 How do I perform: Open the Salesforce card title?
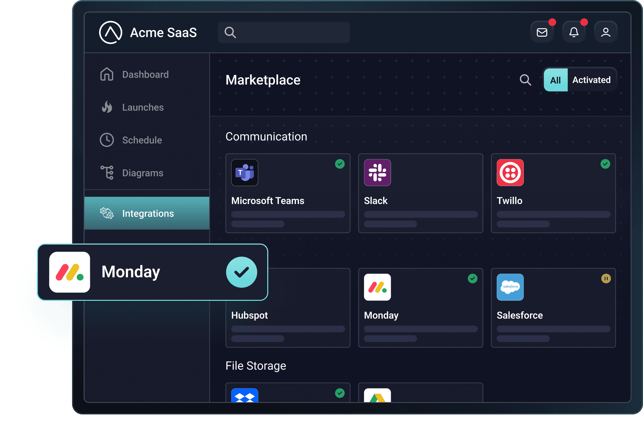(520, 315)
